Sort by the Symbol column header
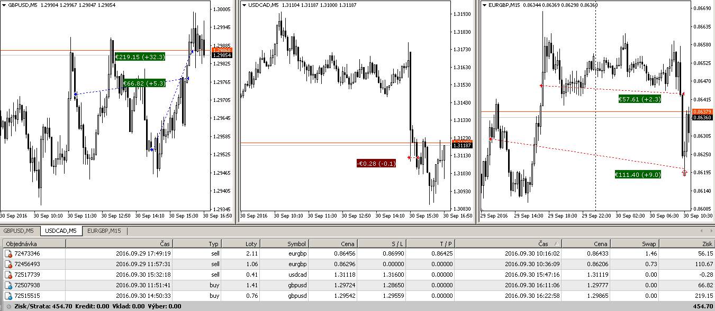Viewport: 715px width, 311px height. (x=285, y=243)
